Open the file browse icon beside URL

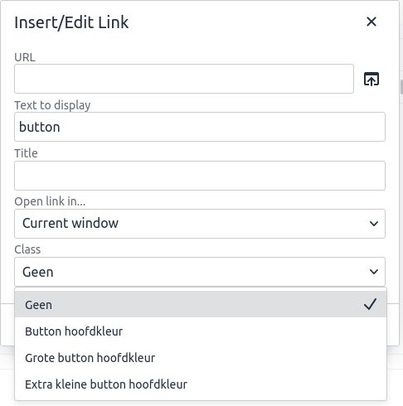[x=371, y=79]
